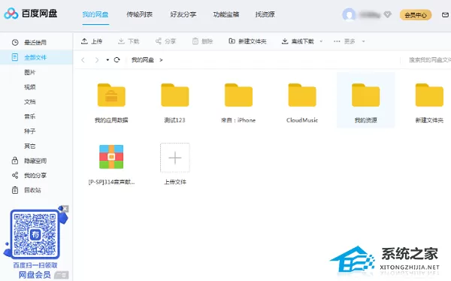Filter by 视频 category

coord(30,87)
